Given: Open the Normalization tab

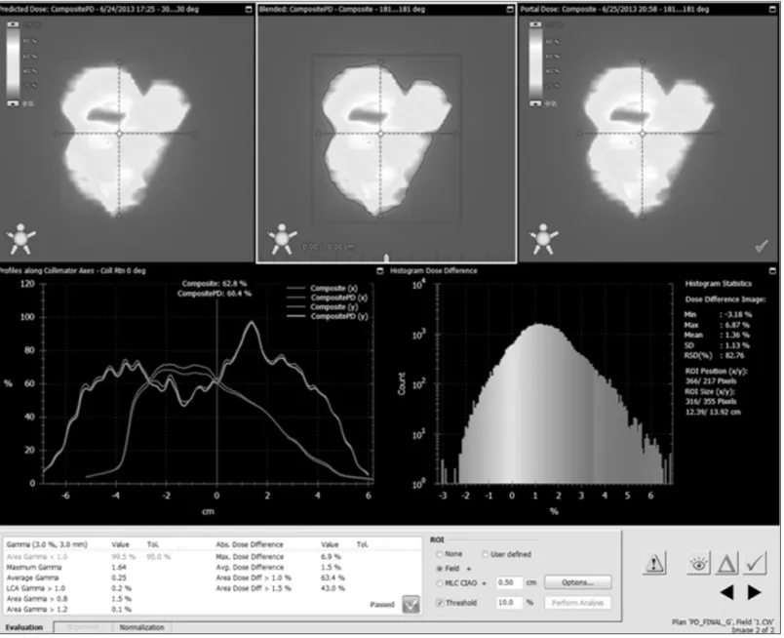Looking at the screenshot, I should 141,627.
